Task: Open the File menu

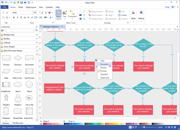Action: (4, 7)
